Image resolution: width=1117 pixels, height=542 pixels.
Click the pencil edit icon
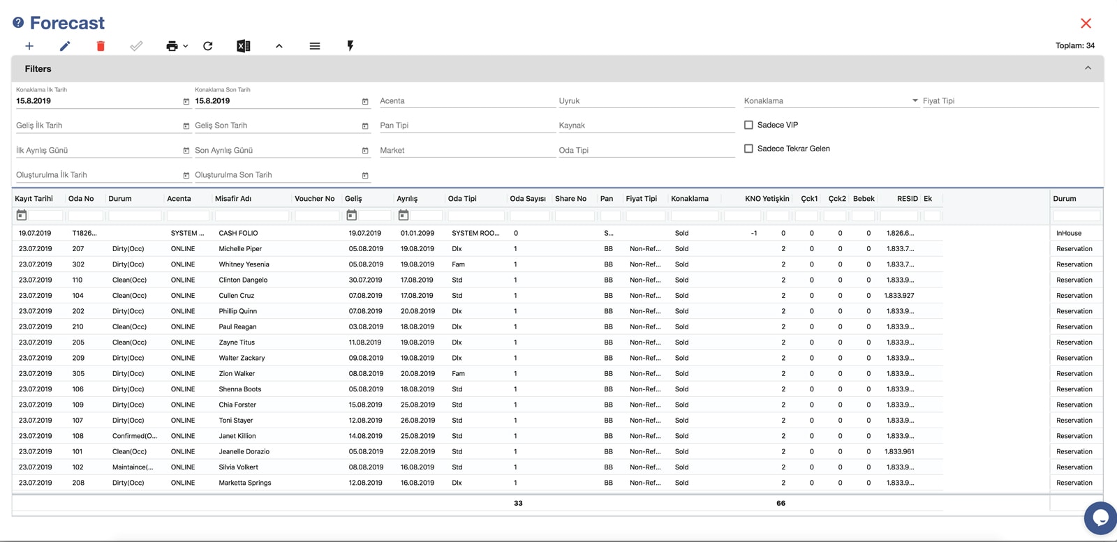click(65, 46)
